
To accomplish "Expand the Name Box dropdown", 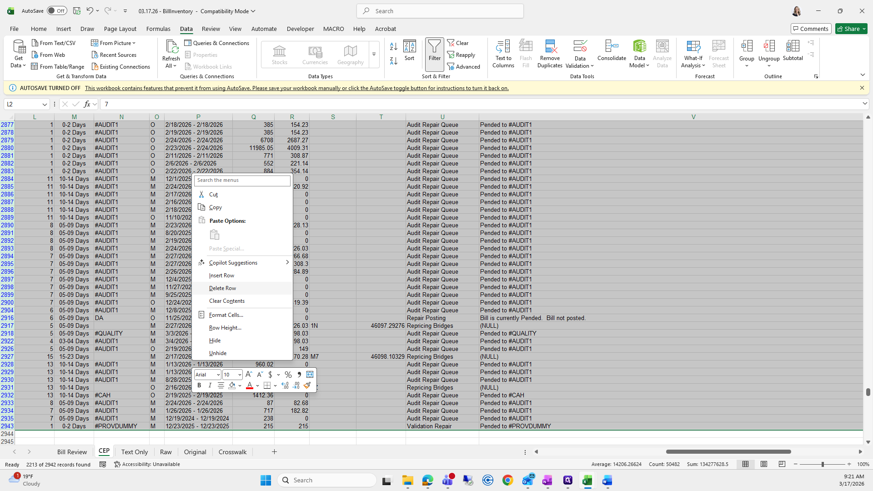I will coord(45,104).
